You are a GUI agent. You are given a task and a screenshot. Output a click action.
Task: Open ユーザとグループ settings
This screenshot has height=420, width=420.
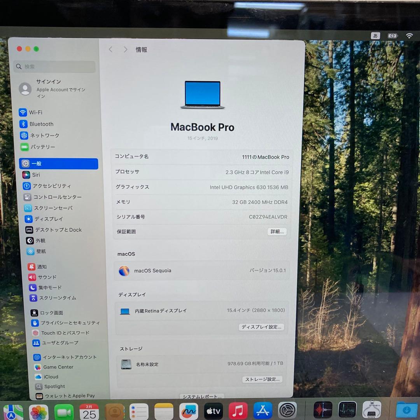pos(55,343)
